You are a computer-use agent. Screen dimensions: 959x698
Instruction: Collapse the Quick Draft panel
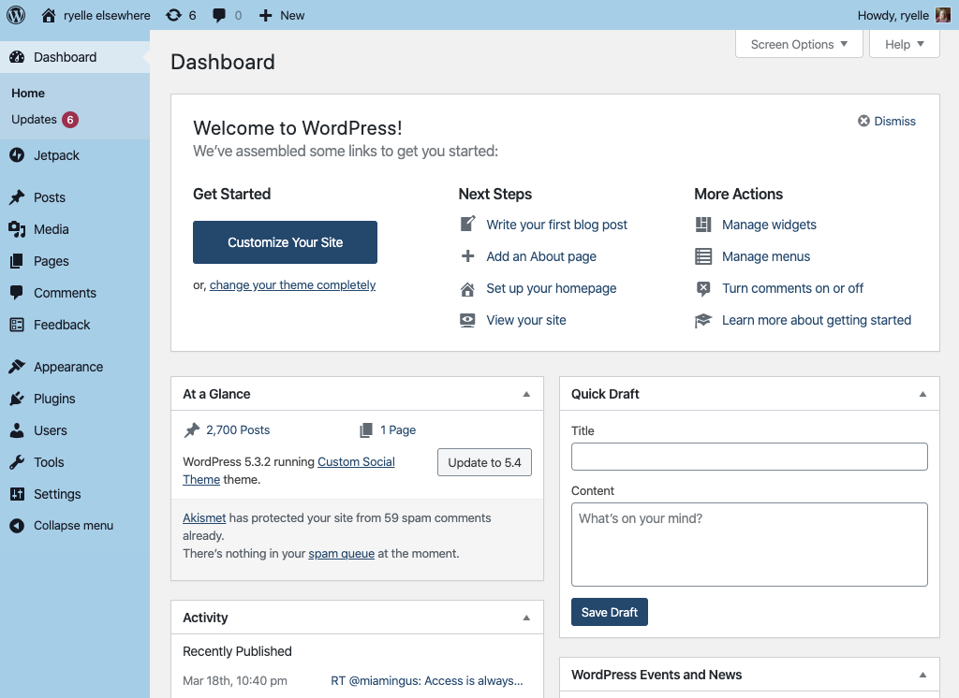[x=922, y=394]
